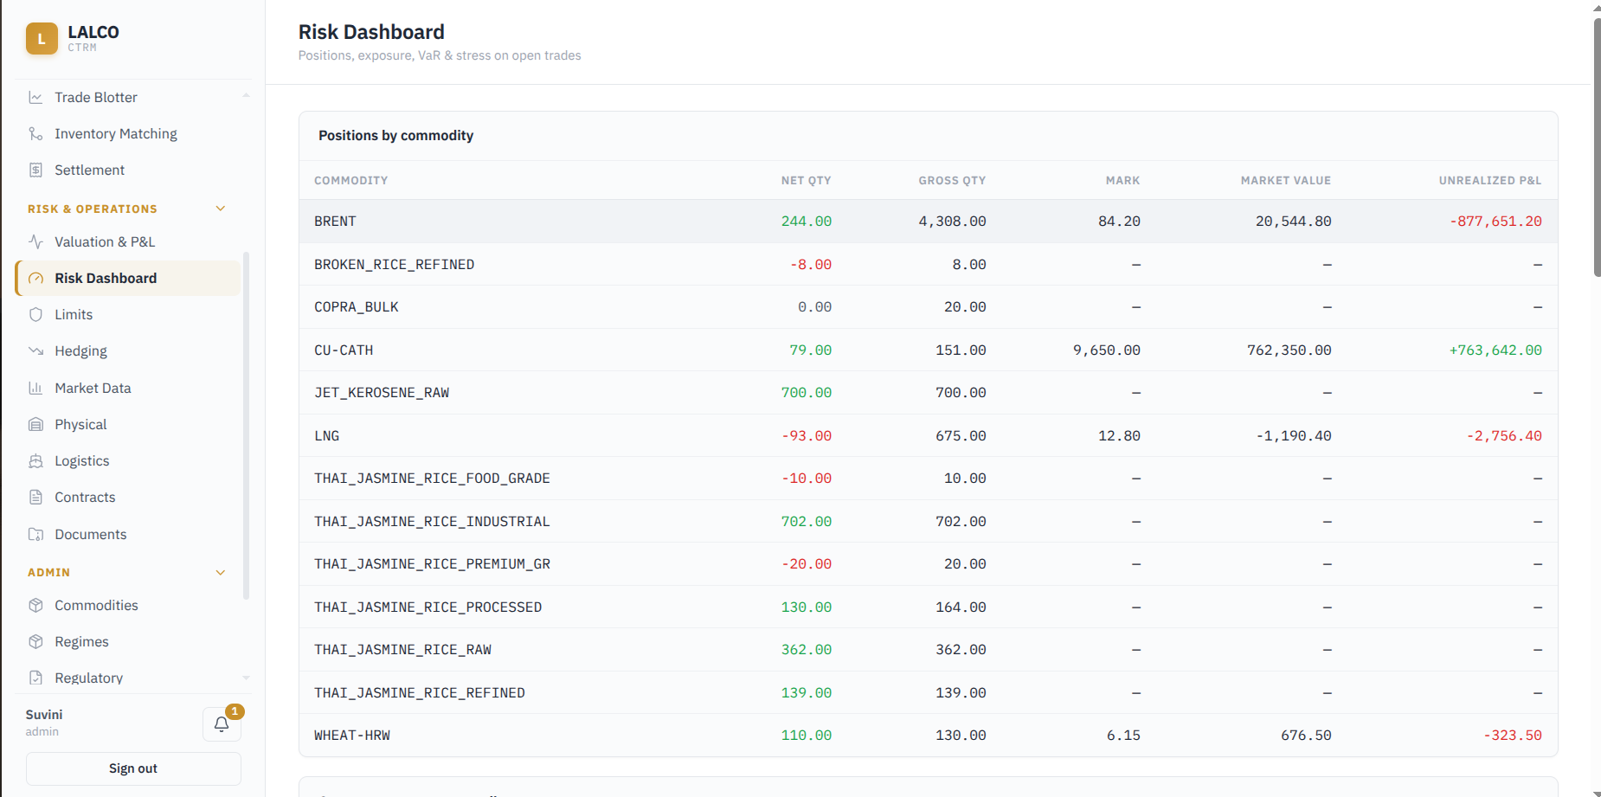Click the UNREALIZED P&L column header

point(1490,181)
